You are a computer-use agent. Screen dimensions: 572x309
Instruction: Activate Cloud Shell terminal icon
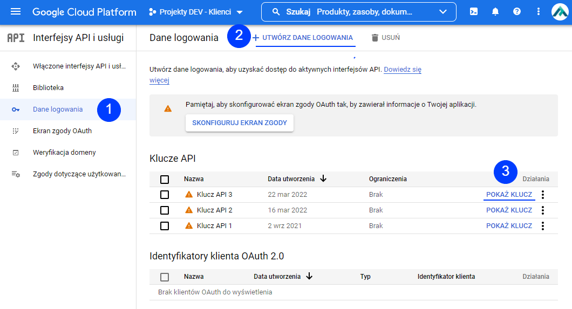pos(473,12)
